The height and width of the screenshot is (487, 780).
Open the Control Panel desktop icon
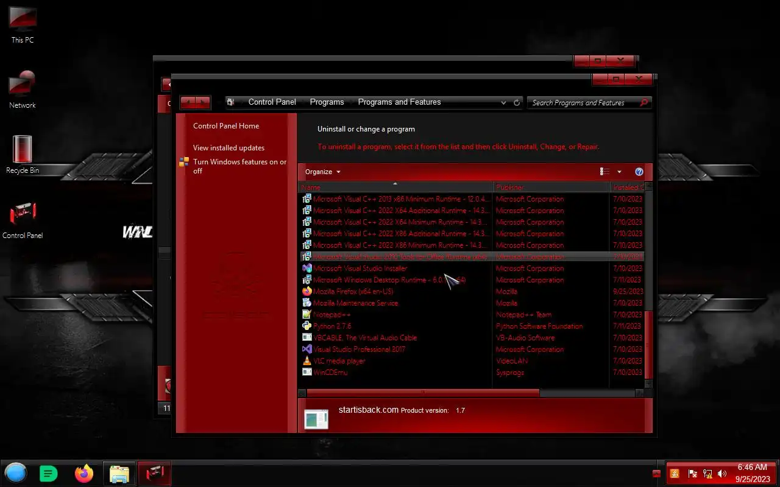click(x=23, y=220)
